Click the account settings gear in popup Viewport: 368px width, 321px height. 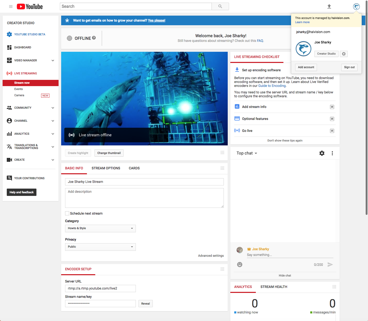click(x=344, y=54)
